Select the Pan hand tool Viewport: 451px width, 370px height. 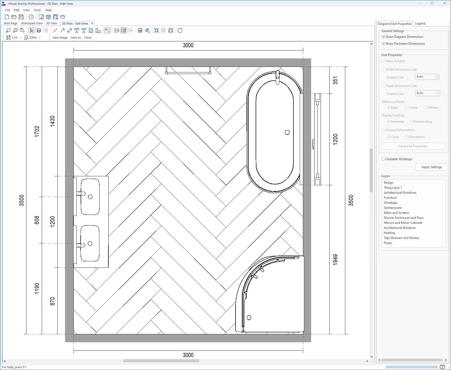[22, 30]
